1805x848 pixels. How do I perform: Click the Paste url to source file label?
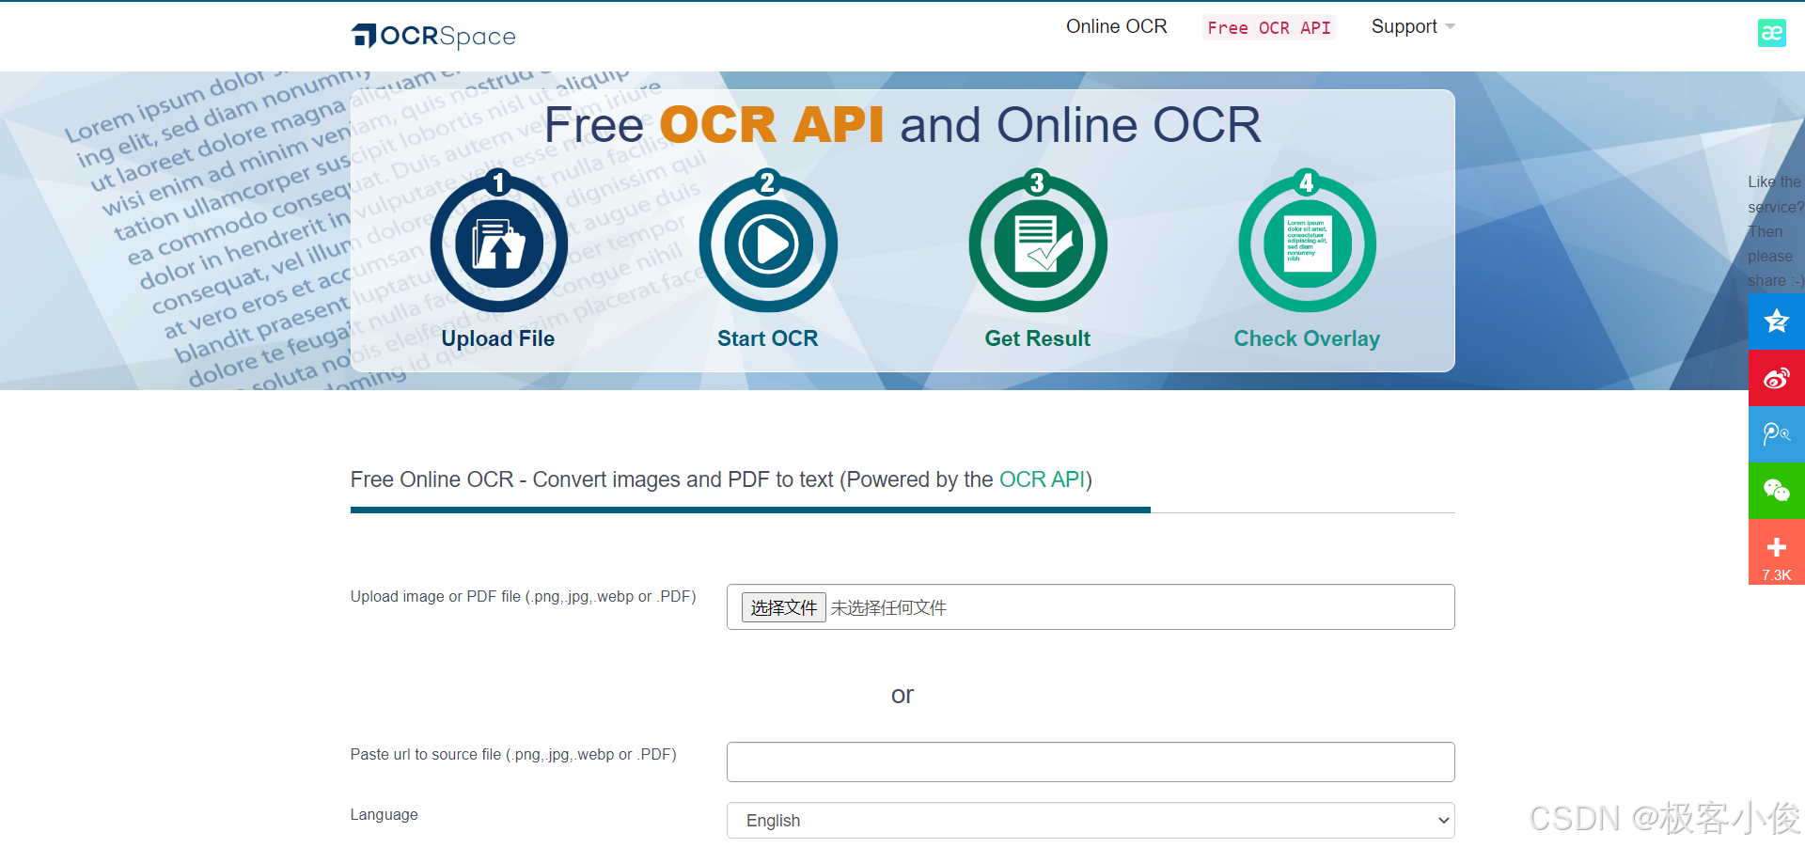(513, 754)
